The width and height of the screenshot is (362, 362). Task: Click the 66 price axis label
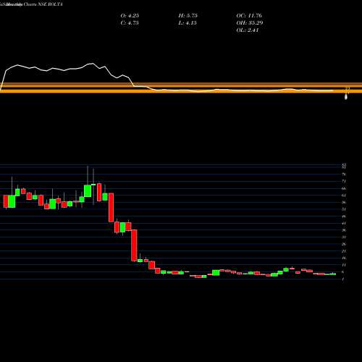tap(344, 188)
